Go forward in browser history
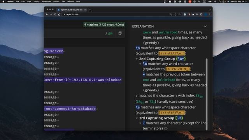 pyautogui.click(x=51, y=14)
